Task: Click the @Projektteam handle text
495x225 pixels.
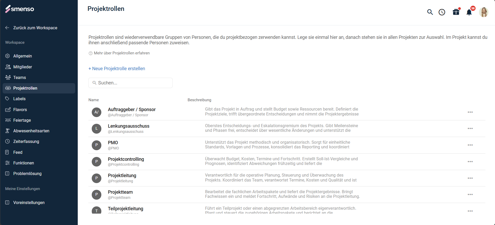Action: [119, 198]
